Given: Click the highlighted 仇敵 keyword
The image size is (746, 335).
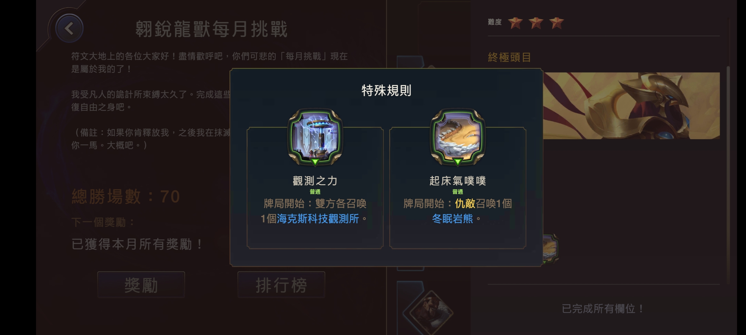Looking at the screenshot, I should tap(465, 203).
